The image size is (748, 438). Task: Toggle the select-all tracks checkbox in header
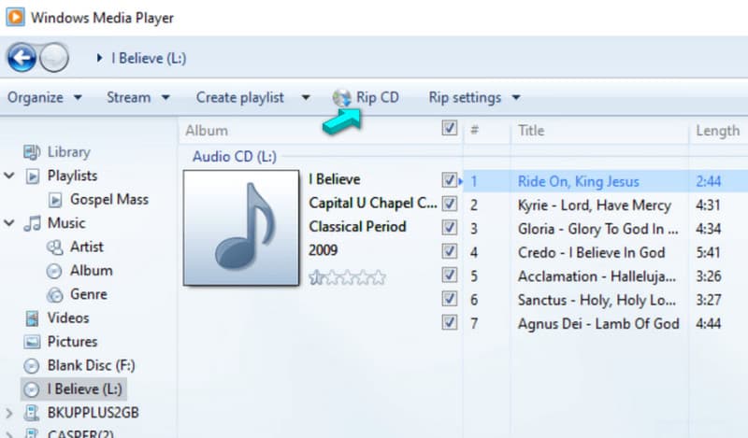coord(450,128)
